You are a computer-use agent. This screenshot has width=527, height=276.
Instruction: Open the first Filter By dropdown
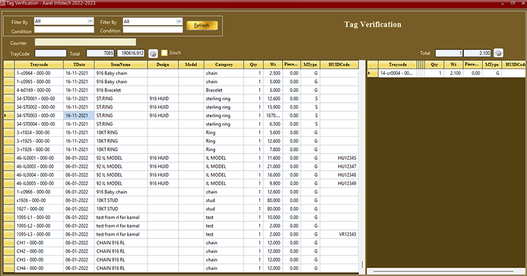point(90,21)
